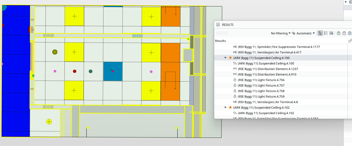The width and height of the screenshot is (352, 146).
Task: Click the ceiling icon of child Suspended Ceiling.4.102
Action: (x=235, y=113)
